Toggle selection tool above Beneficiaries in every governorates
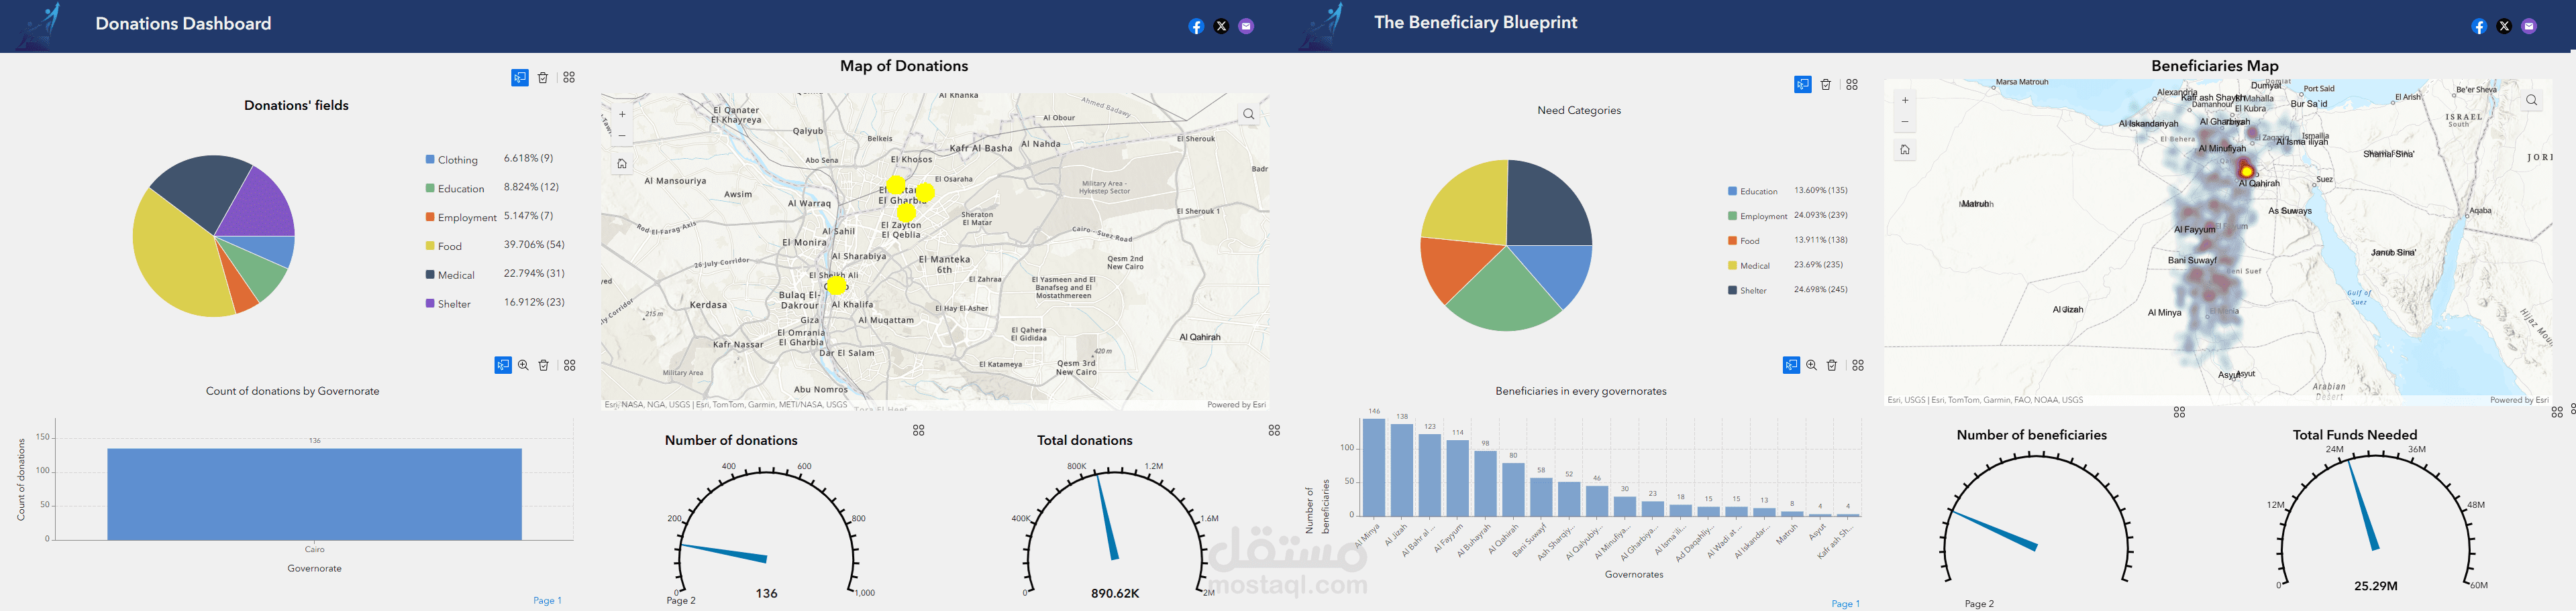This screenshot has height=611, width=2576. pos(1791,365)
